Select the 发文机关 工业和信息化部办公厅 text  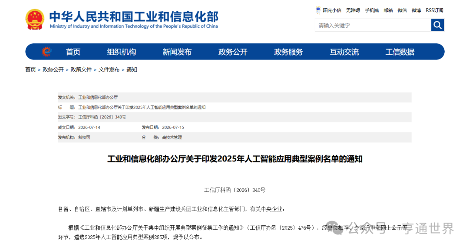(98, 98)
